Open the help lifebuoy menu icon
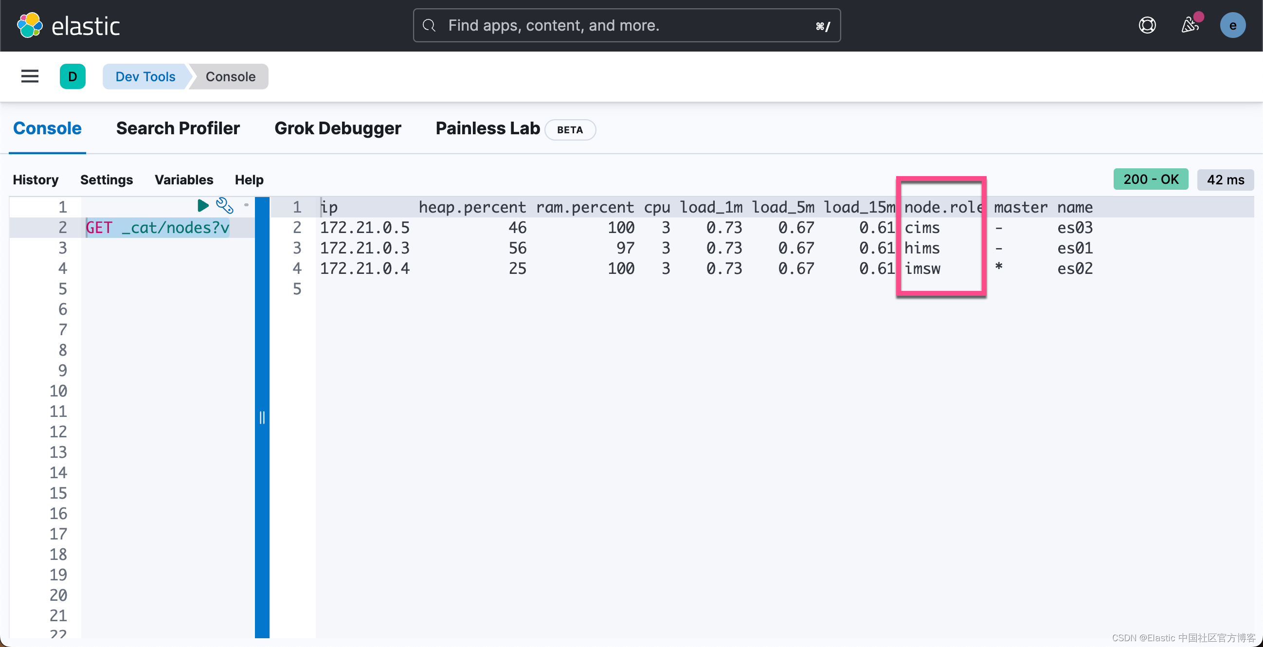Screen dimensions: 1263x647 point(1147,25)
